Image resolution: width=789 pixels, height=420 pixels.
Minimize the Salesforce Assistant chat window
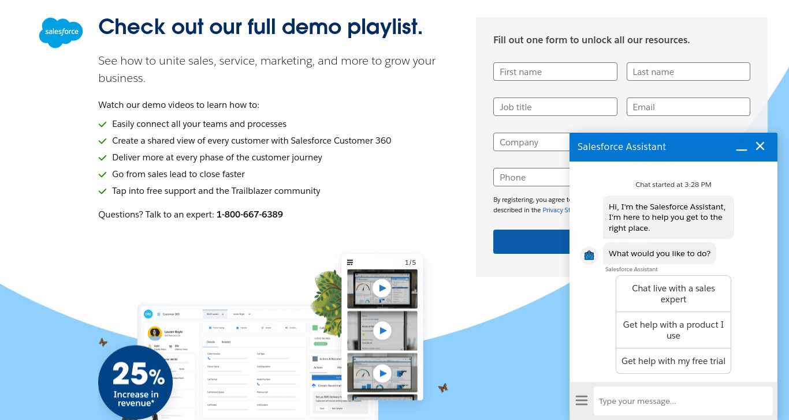click(742, 147)
